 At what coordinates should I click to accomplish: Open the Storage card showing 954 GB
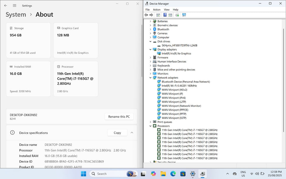28,40
